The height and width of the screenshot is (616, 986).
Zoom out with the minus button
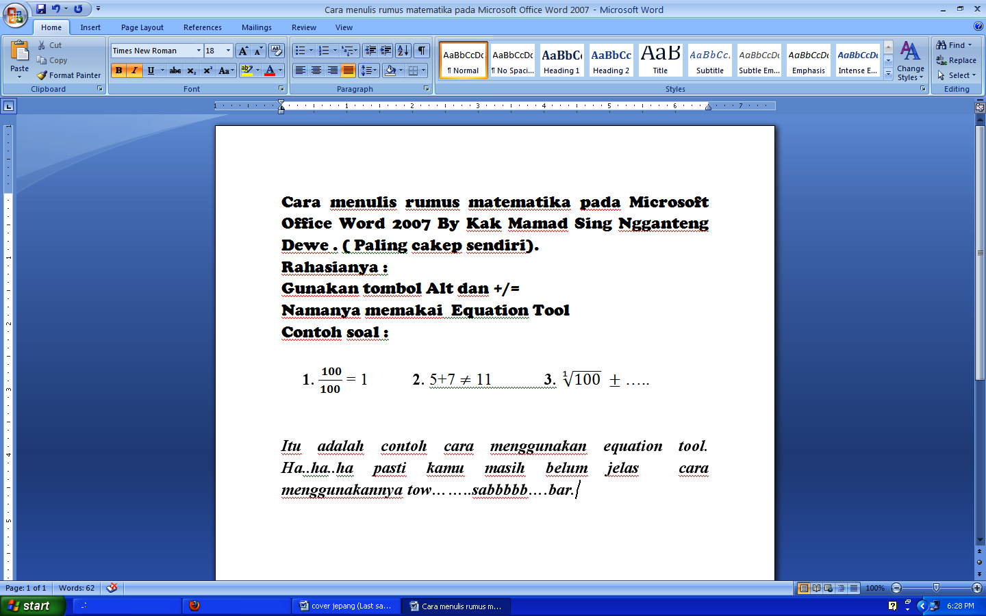click(896, 588)
